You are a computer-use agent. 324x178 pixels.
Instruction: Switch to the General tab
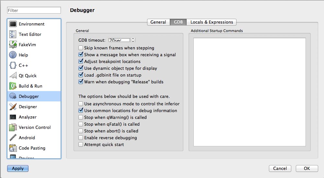tap(158, 22)
